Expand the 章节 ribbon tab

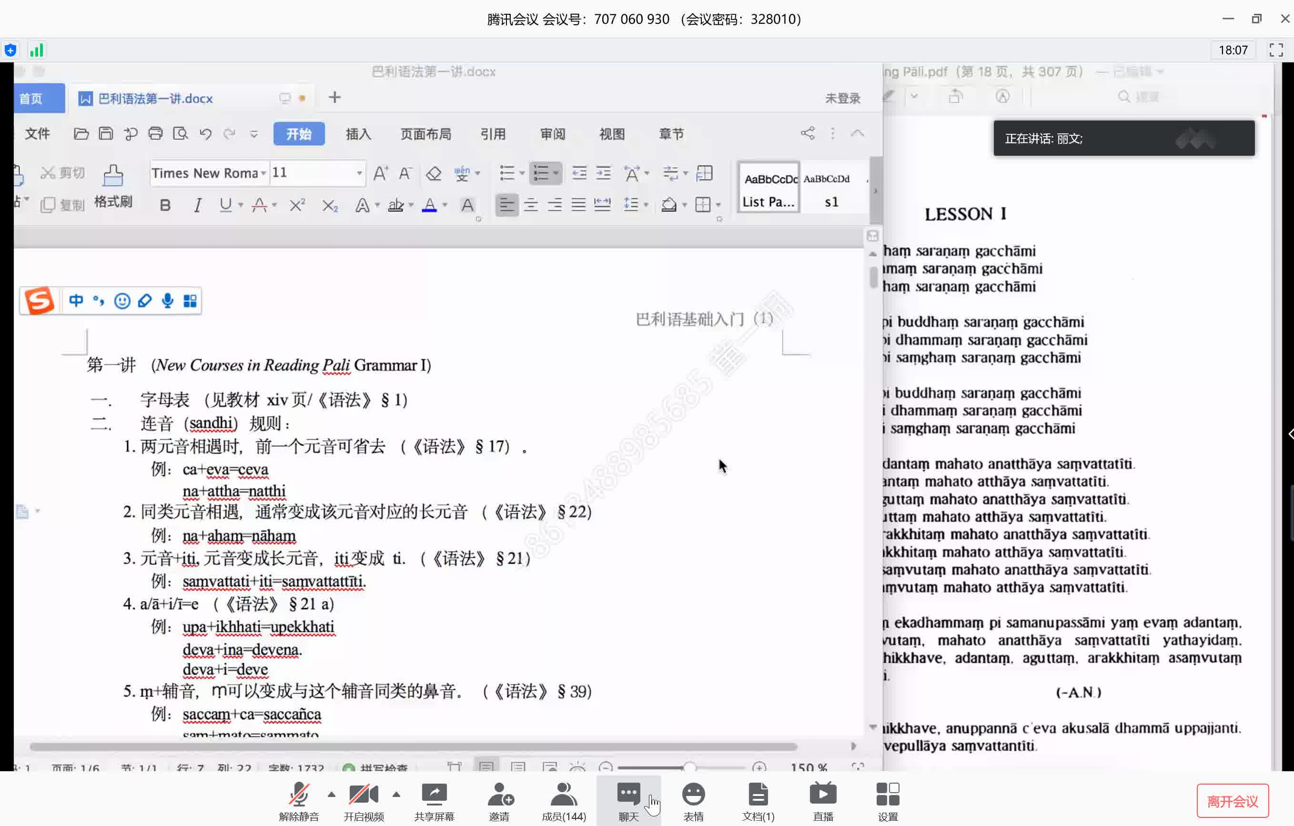671,133
